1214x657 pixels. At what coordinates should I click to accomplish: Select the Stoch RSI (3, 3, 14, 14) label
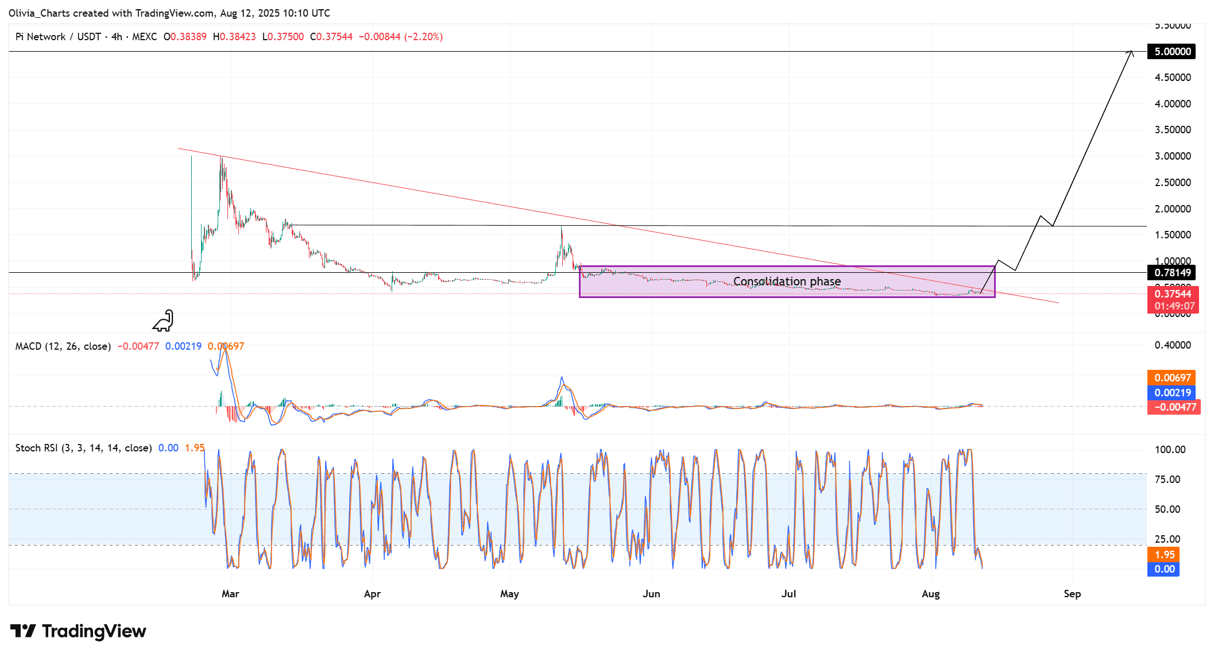[83, 448]
